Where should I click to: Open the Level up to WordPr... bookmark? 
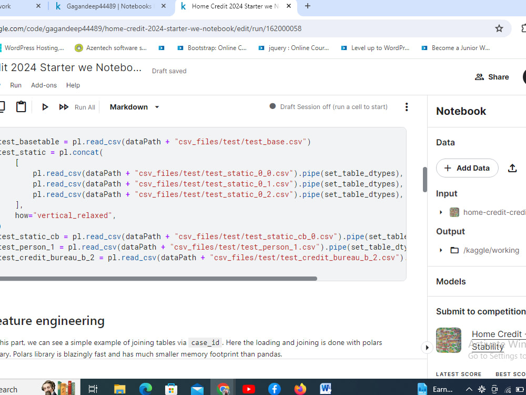click(375, 48)
